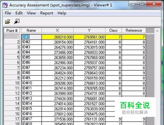The width and height of the screenshot is (164, 125).
Task: Click the Class cell of ID#17
Action: (113, 119)
